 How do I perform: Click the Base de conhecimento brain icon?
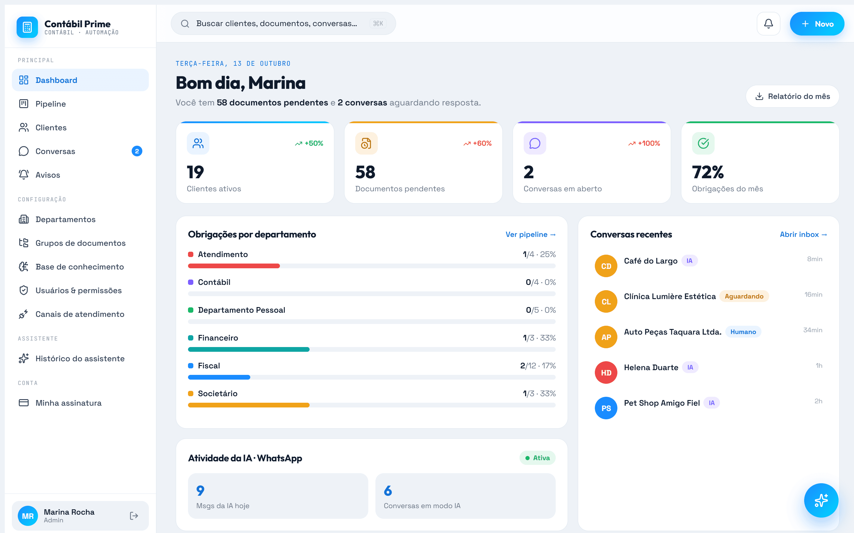[x=24, y=266]
